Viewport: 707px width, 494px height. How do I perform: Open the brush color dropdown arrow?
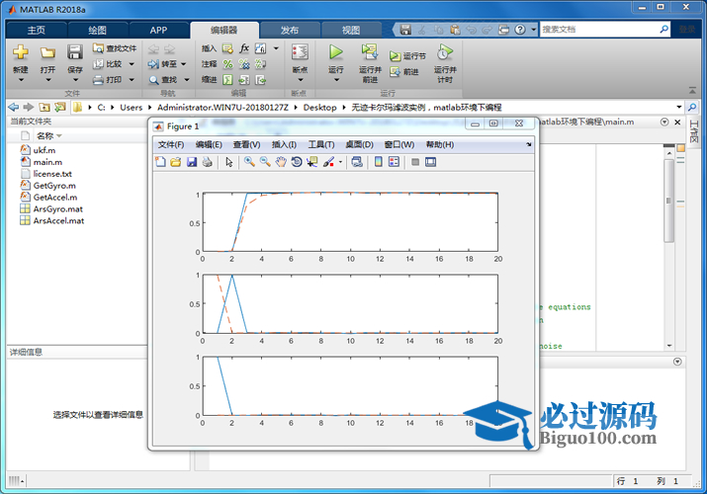tap(340, 162)
